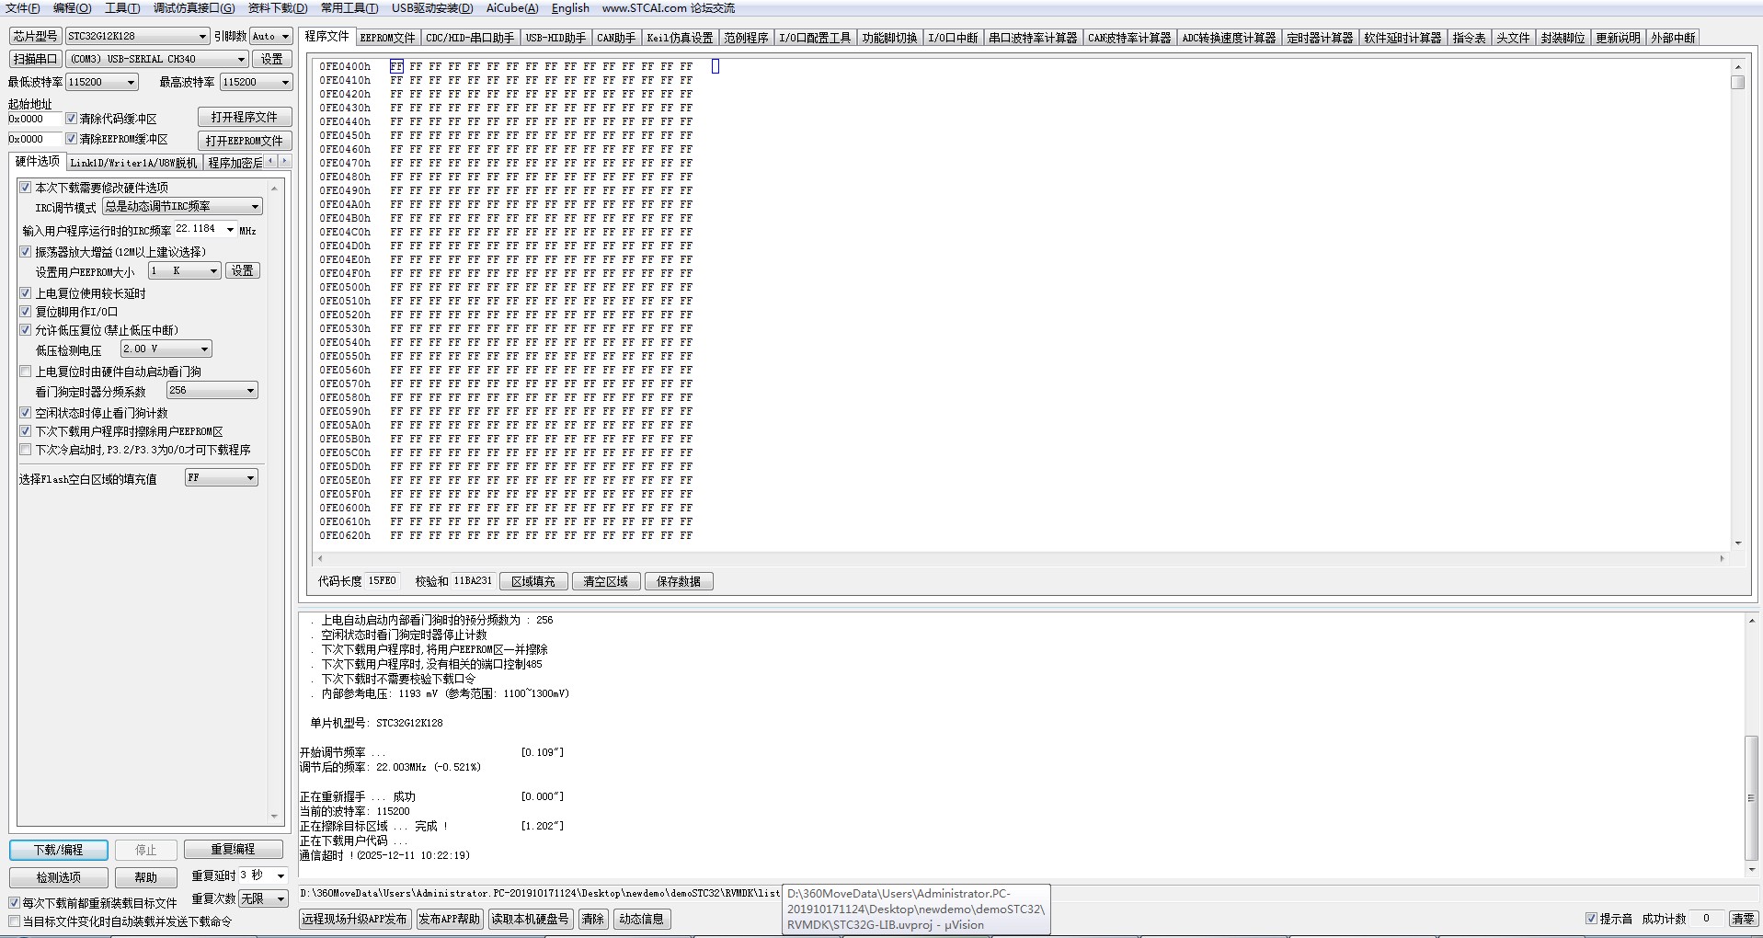Click the output log vertical scrollbar thumb

[x=1751, y=796]
